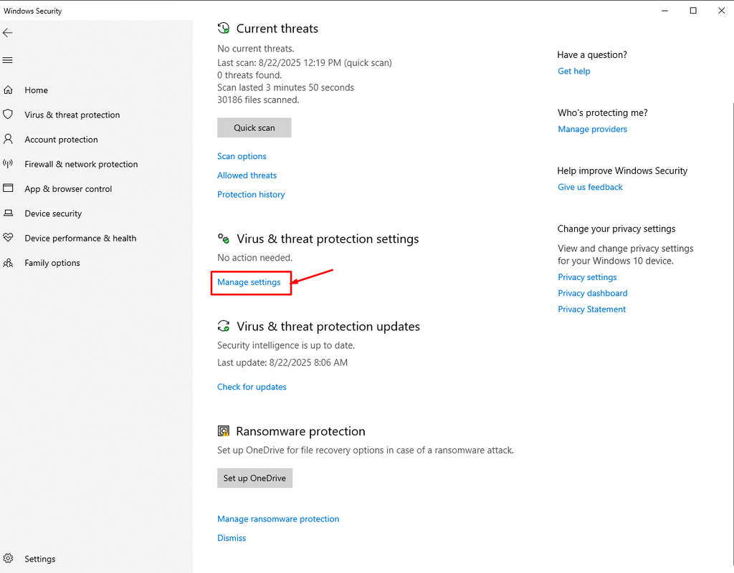Select the Virus & threat protection shield icon
Viewport: 734px width, 573px height.
pyautogui.click(x=9, y=115)
